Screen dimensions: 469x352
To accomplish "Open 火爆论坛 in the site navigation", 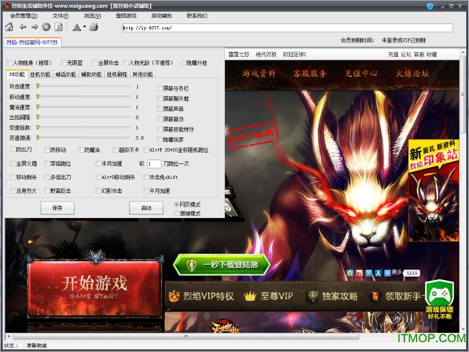I will tap(413, 73).
